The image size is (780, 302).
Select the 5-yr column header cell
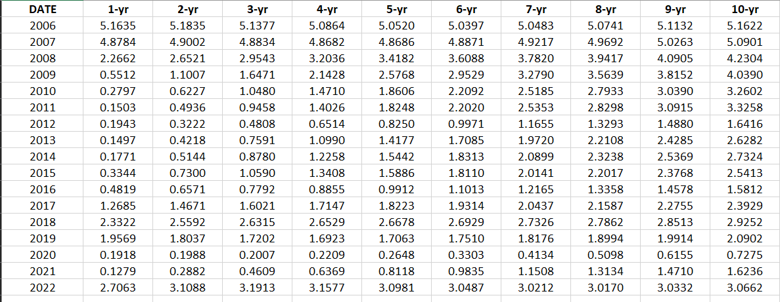[396, 9]
